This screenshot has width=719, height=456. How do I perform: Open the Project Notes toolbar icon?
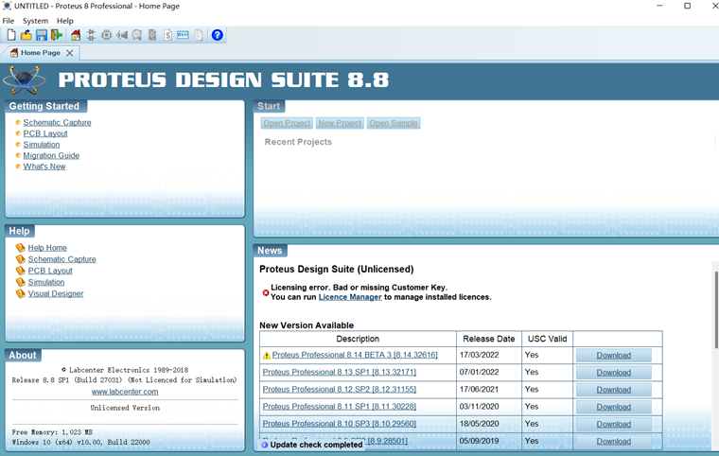pyautogui.click(x=199, y=35)
